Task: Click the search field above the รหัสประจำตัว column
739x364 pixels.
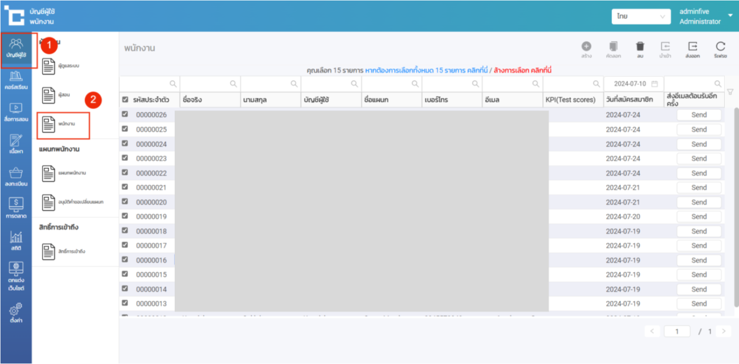Action: coord(149,84)
